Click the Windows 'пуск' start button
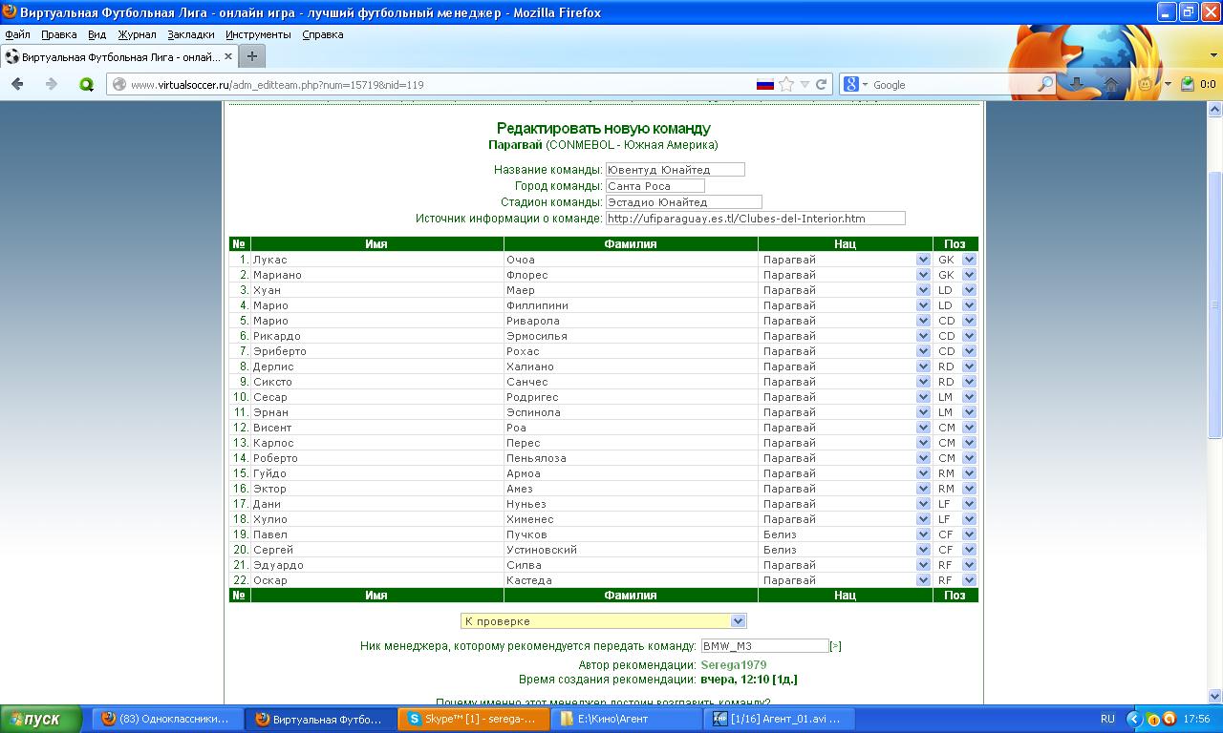1223x733 pixels. click(34, 719)
